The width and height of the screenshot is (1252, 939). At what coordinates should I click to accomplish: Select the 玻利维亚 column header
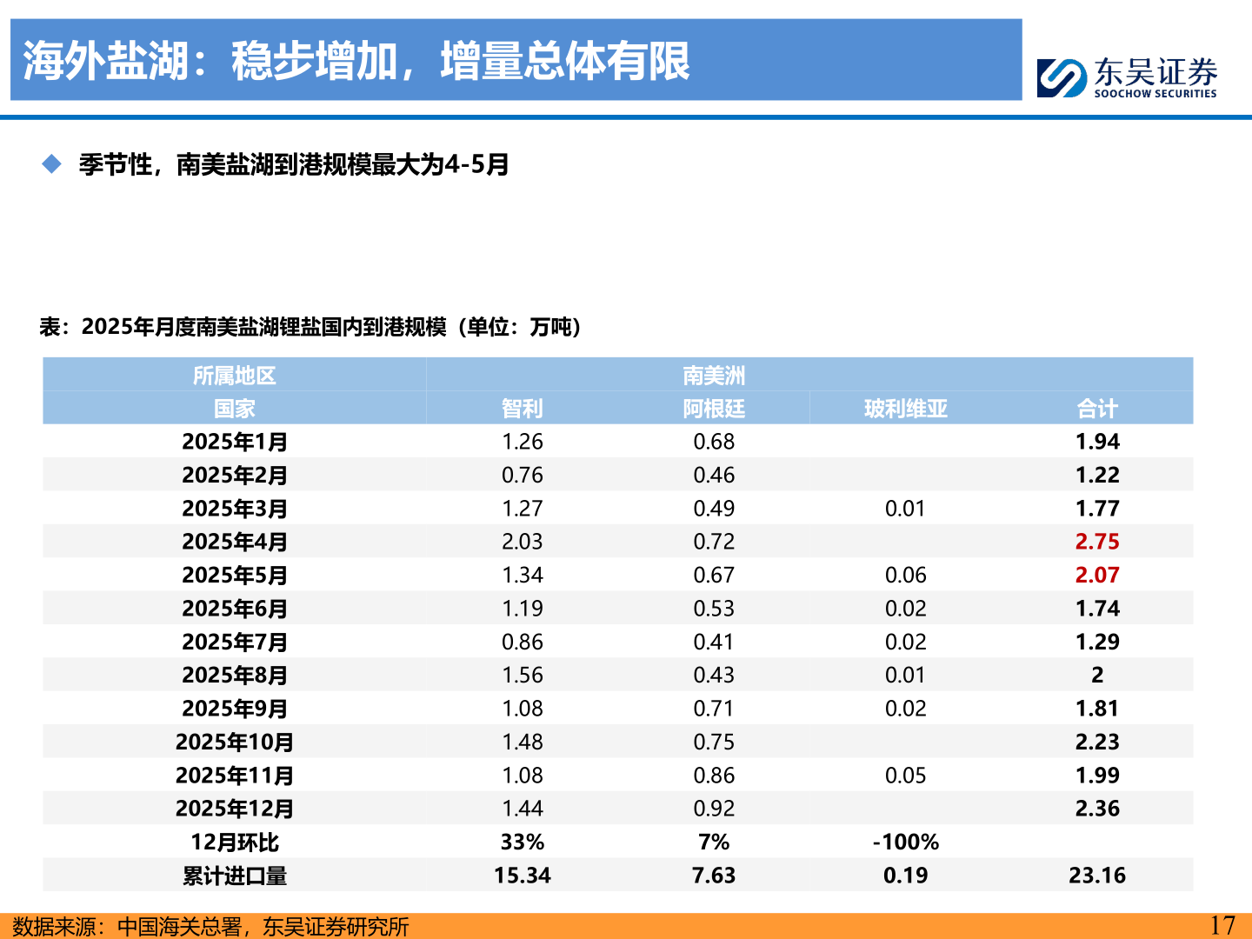pyautogui.click(x=905, y=409)
